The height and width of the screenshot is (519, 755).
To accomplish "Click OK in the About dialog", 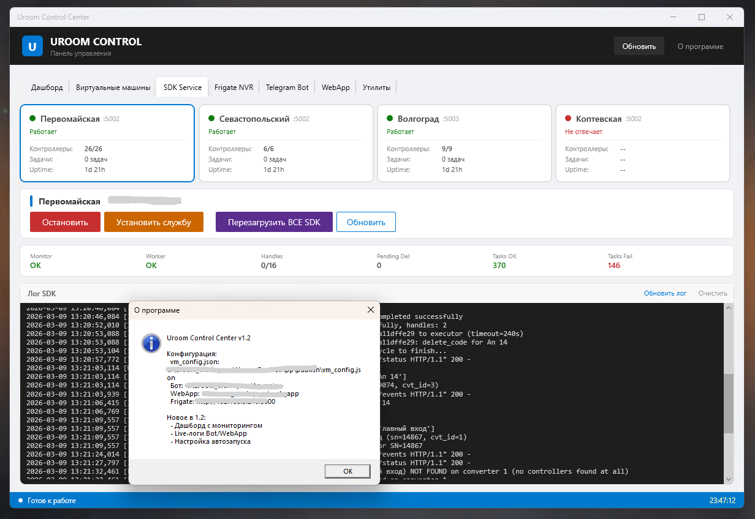I will pyautogui.click(x=347, y=471).
